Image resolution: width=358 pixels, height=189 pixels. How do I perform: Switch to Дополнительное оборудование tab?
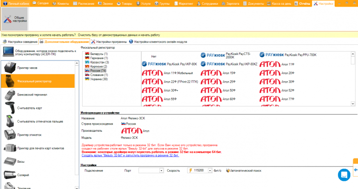[x=64, y=42]
